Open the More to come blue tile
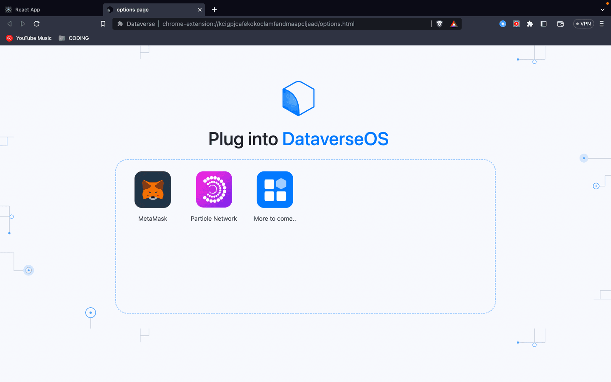The image size is (611, 382). click(x=275, y=189)
